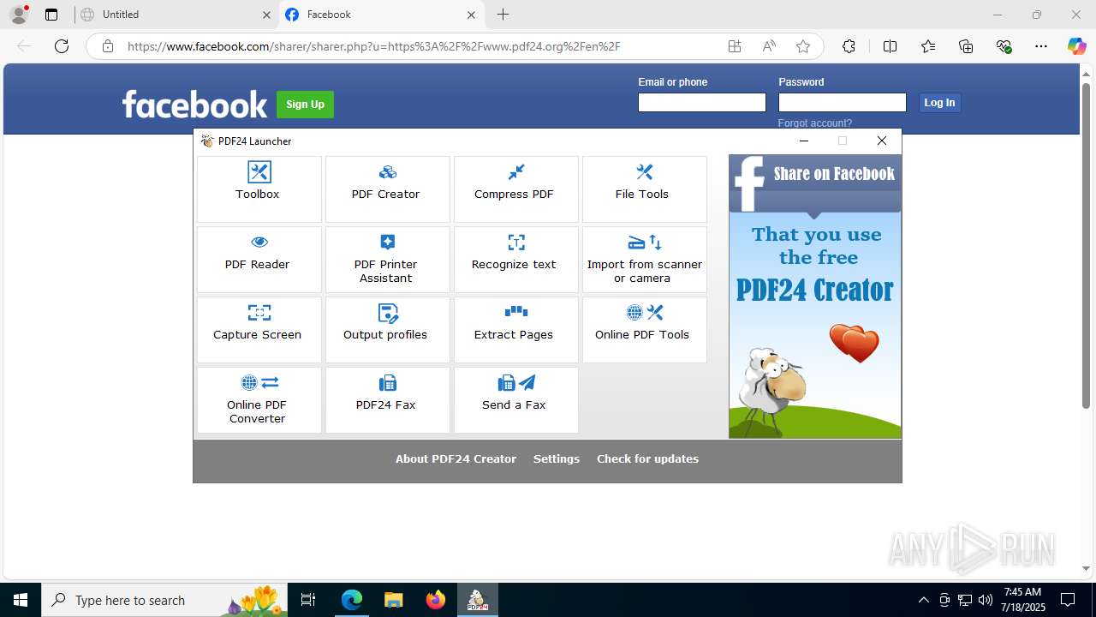This screenshot has width=1096, height=617.
Task: Open the Windows Start menu
Action: pos(21,600)
